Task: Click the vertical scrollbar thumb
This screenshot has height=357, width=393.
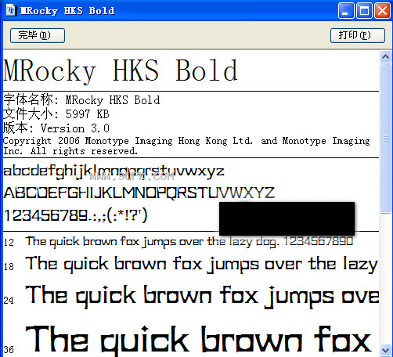Action: (386, 139)
